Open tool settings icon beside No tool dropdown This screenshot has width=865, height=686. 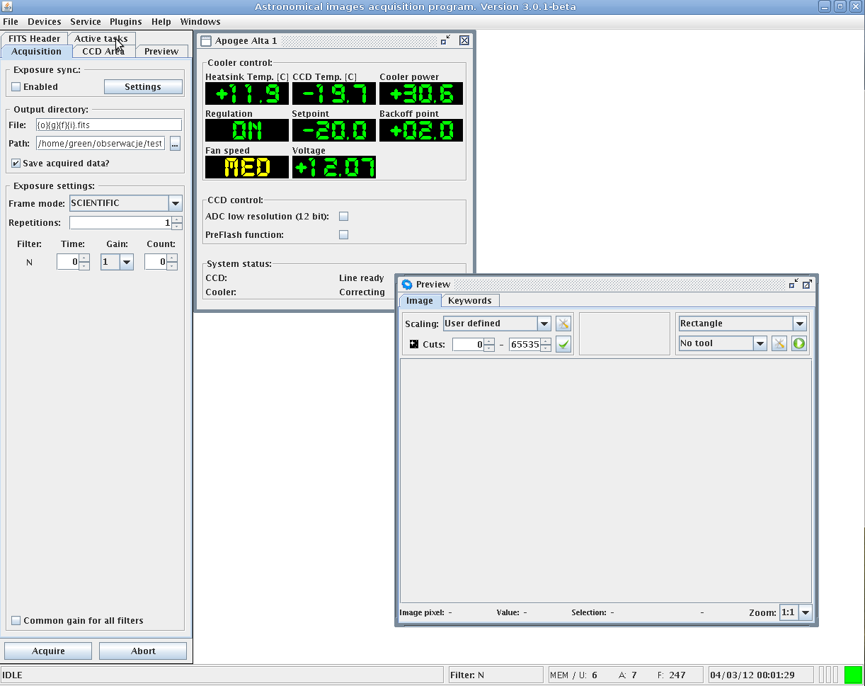tap(779, 343)
